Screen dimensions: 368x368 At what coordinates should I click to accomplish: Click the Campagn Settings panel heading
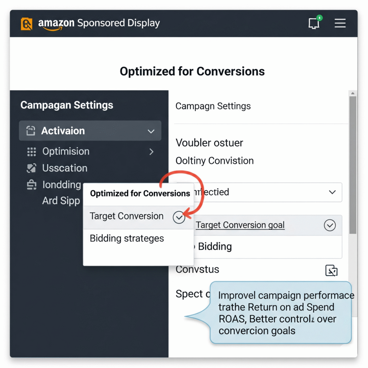coord(213,106)
